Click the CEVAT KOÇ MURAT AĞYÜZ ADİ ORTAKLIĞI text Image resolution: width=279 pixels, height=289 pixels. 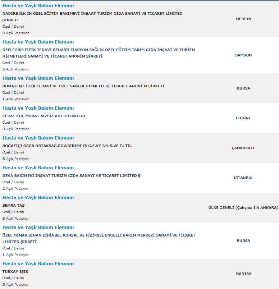pyautogui.click(x=44, y=116)
